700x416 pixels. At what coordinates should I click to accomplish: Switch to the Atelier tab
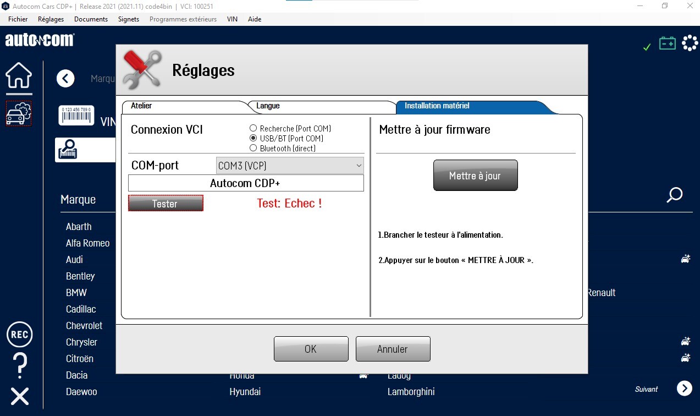[x=142, y=106]
